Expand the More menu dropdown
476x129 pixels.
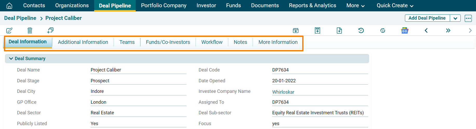[x=355, y=6]
